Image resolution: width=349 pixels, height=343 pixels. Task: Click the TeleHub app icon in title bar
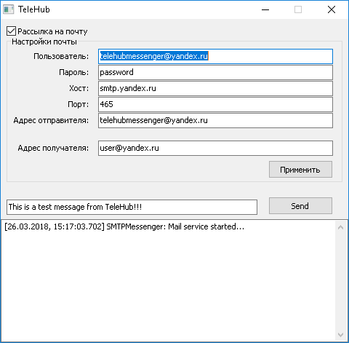tap(9, 9)
